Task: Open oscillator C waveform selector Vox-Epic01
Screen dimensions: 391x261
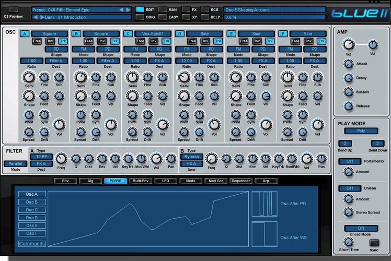Action: (153, 34)
